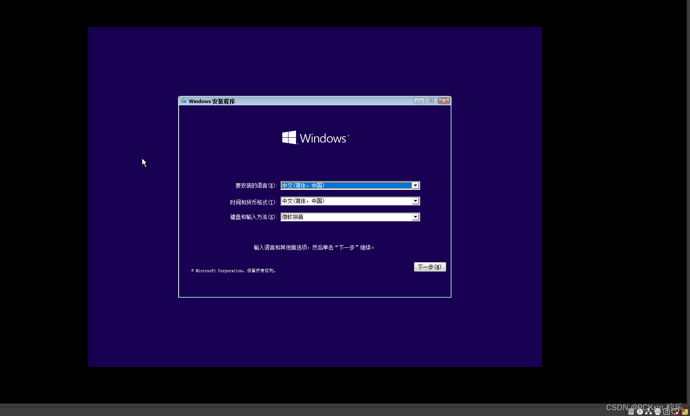This screenshot has height=416, width=690.
Task: Click the sound card status icon
Action: coord(667,412)
